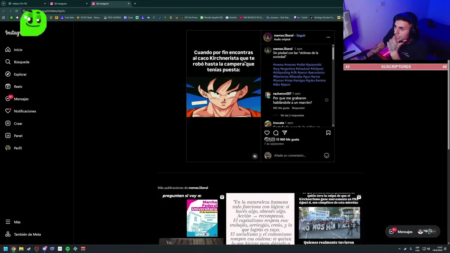Open the 'En la naturaleza humana' post thumbnail
450x253 pixels.
260,218
